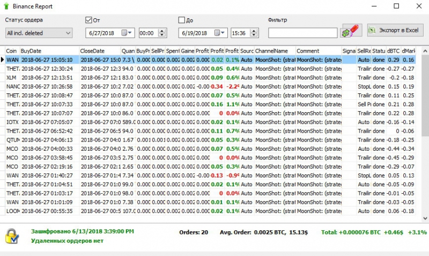Click the green 1.1% profit cell

233,104
